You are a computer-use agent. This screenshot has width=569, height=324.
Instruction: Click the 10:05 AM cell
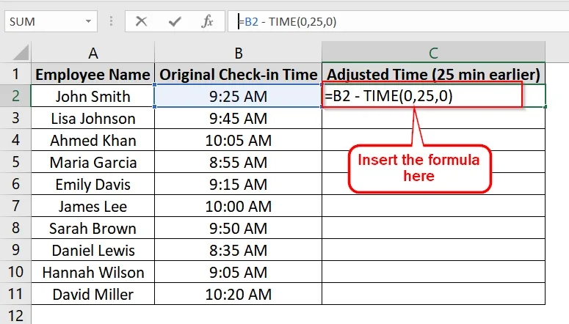tap(238, 140)
